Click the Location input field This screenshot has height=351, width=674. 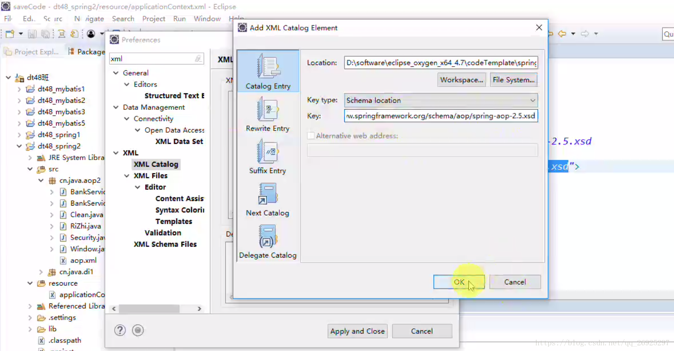[x=441, y=63]
